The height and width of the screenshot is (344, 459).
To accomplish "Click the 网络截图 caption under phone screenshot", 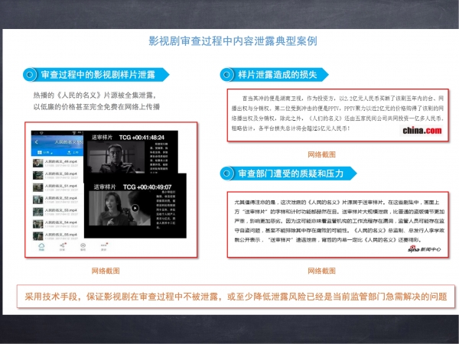I will tap(106, 271).
